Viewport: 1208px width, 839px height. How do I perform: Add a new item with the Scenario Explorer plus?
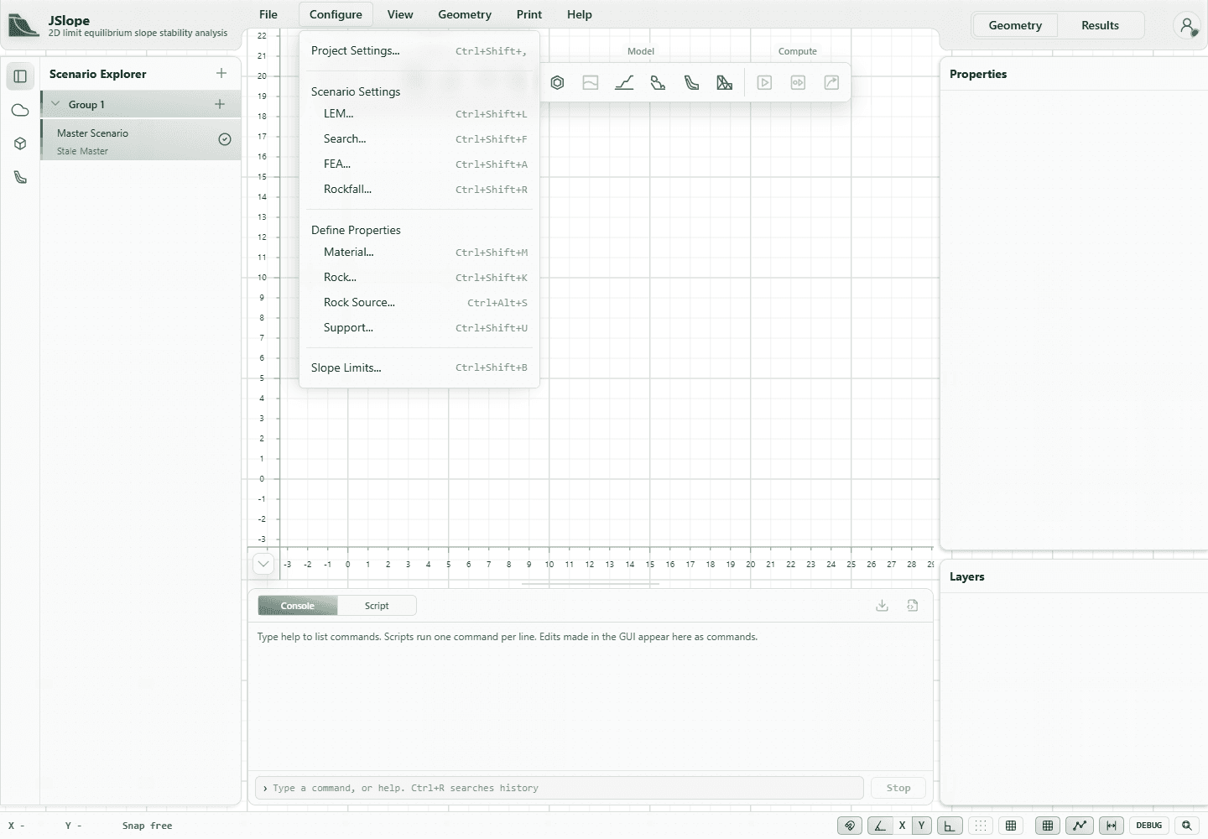221,73
